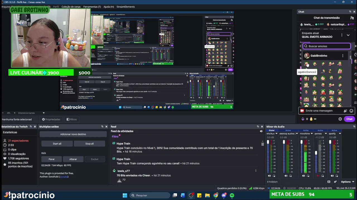Image resolution: width=357 pixels, height=200 pixels.
Task: Click Alterar button under Kick
Action: point(73,159)
